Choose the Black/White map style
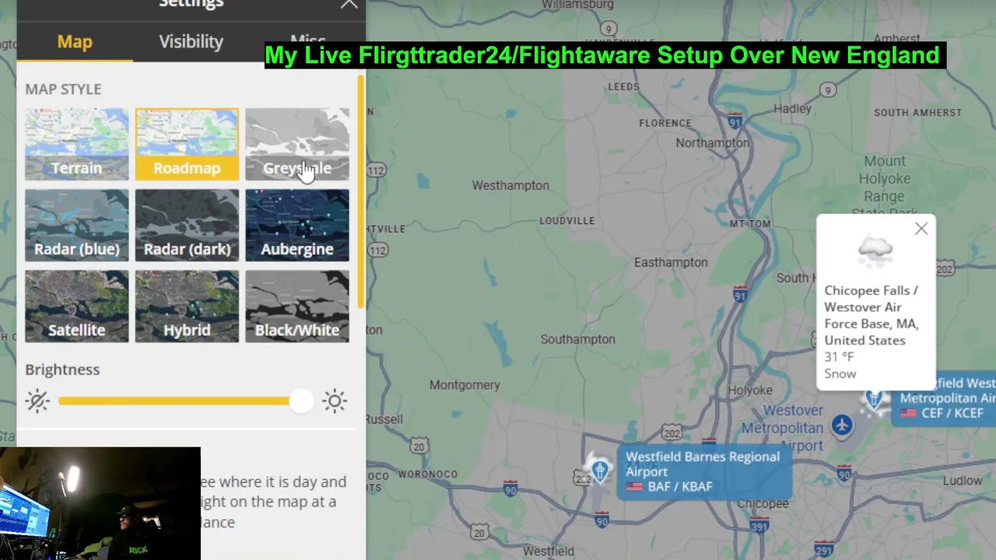 (297, 306)
